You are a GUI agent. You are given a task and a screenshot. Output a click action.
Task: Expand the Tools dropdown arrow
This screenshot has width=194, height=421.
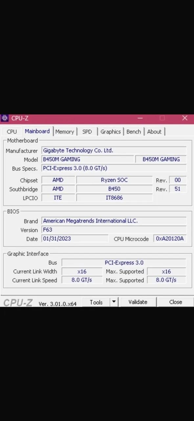pos(114,302)
